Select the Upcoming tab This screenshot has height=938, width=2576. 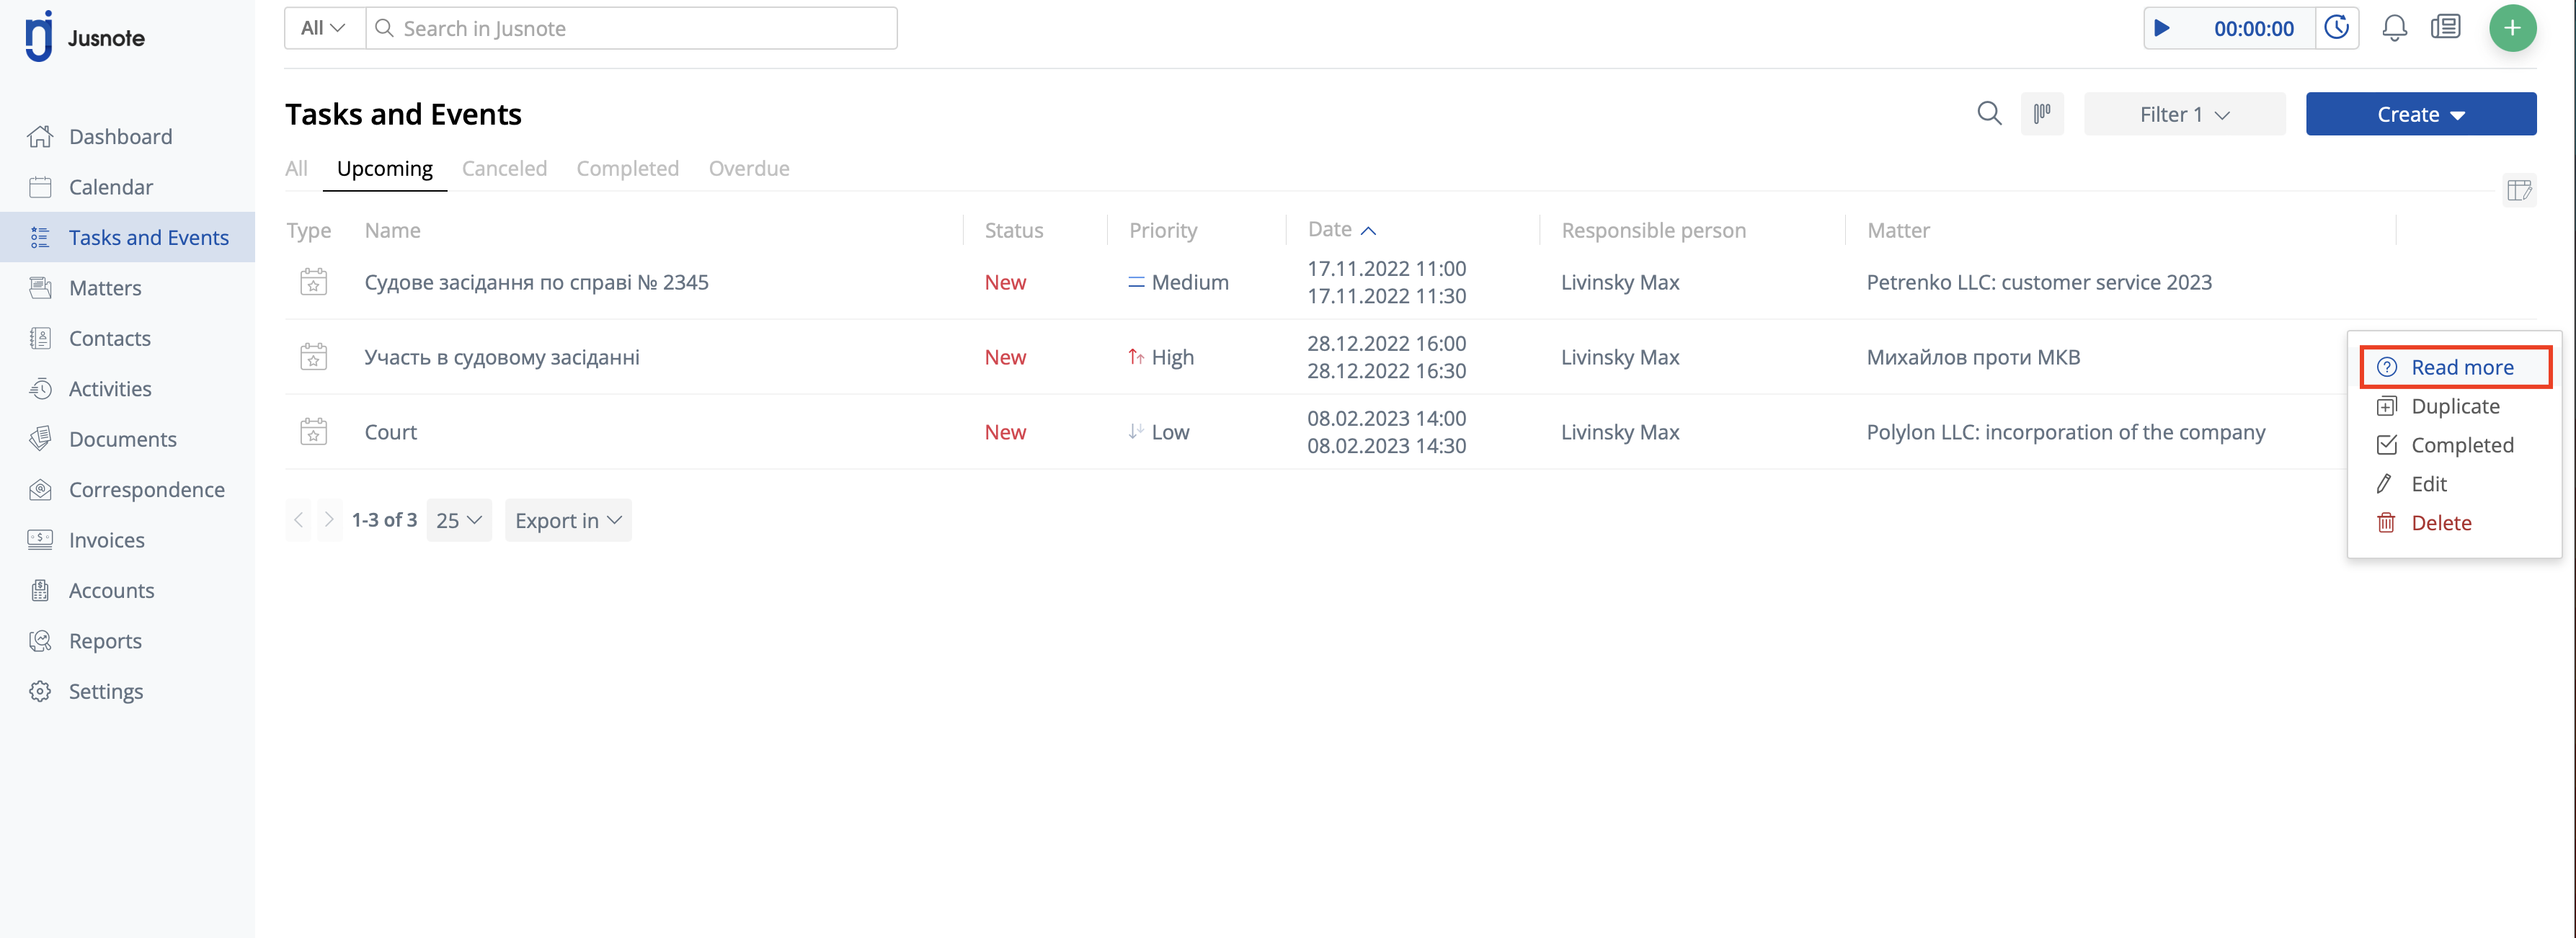385,168
